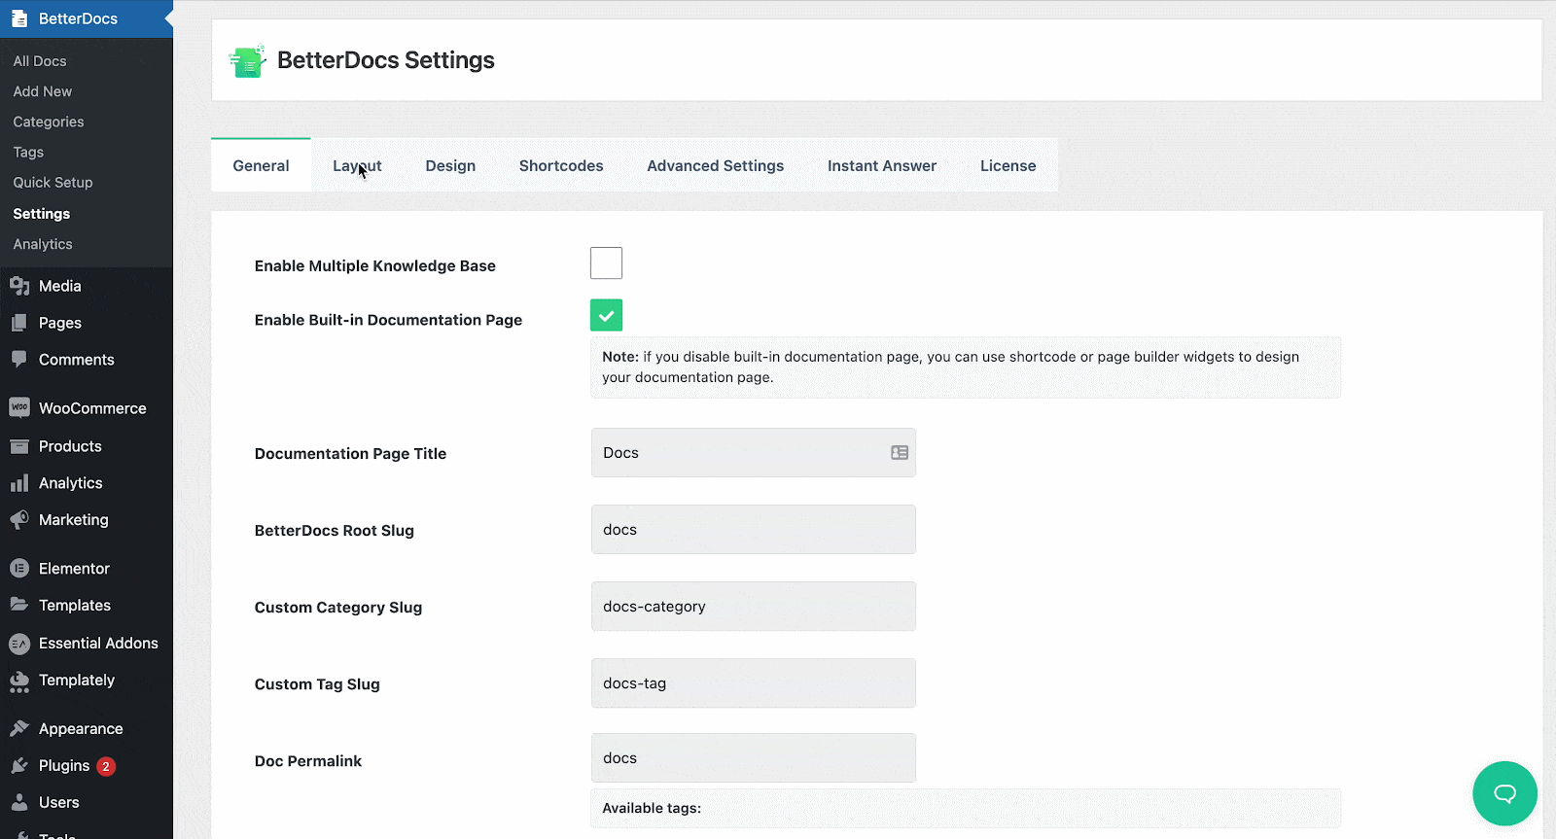This screenshot has height=839, width=1556.
Task: Click the Documentation Page Title input
Action: click(753, 453)
